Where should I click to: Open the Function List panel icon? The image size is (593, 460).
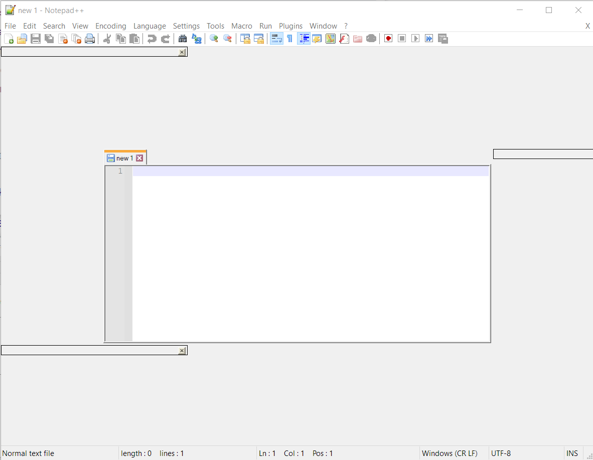pyautogui.click(x=344, y=39)
